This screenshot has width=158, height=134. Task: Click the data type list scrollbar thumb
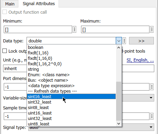(x=119, y=101)
